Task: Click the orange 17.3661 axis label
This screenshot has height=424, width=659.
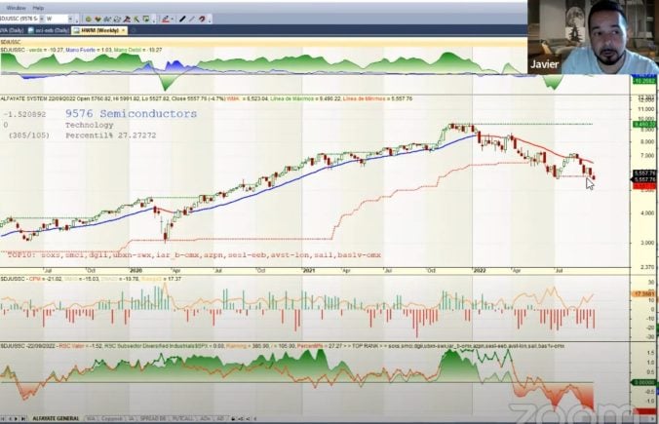Action: point(644,294)
